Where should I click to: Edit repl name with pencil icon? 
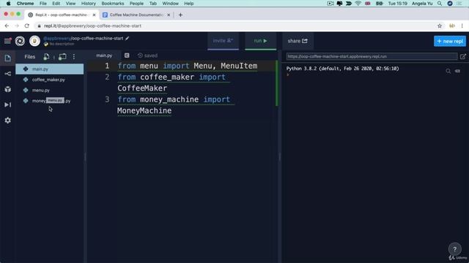pyautogui.click(x=127, y=38)
